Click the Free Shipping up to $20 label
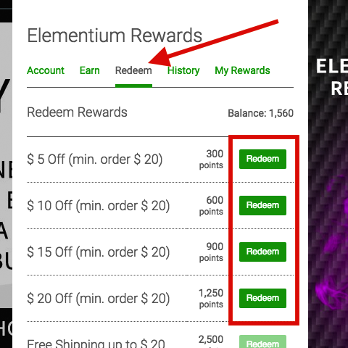The width and height of the screenshot is (348, 348). coord(96,343)
